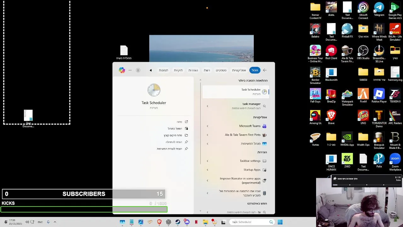Switch to 'תיקיות' (Folders) filter tab
403x227 pixels.
pos(178,70)
